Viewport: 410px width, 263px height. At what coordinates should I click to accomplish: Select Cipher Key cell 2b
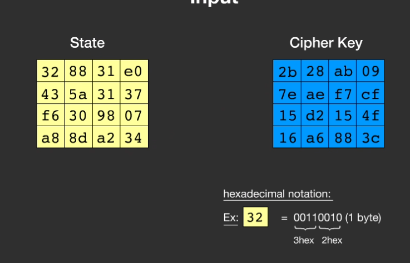pyautogui.click(x=287, y=71)
